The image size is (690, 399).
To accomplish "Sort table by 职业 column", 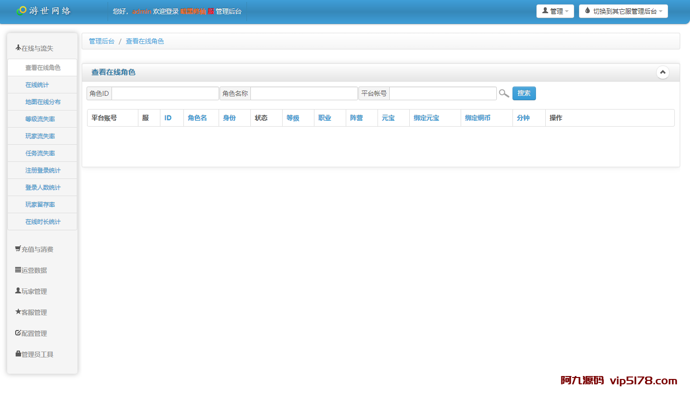I will pos(325,118).
